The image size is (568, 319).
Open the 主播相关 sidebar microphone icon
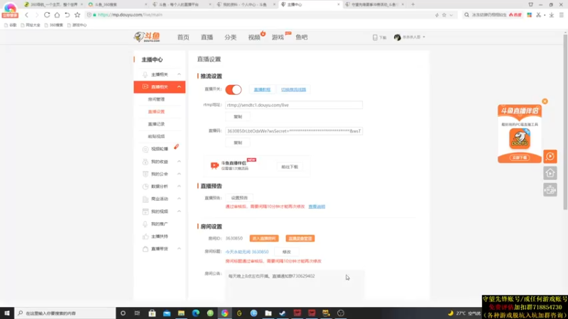click(x=146, y=74)
